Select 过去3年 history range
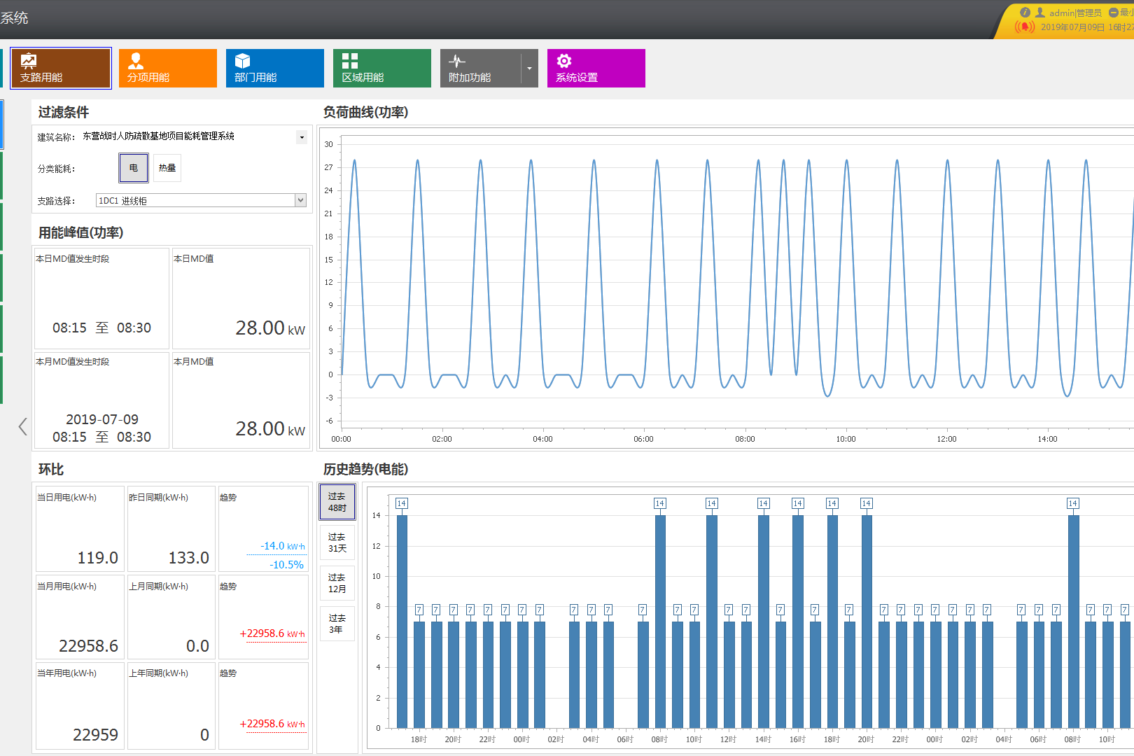Screen dimensions: 1134x756 tap(337, 624)
